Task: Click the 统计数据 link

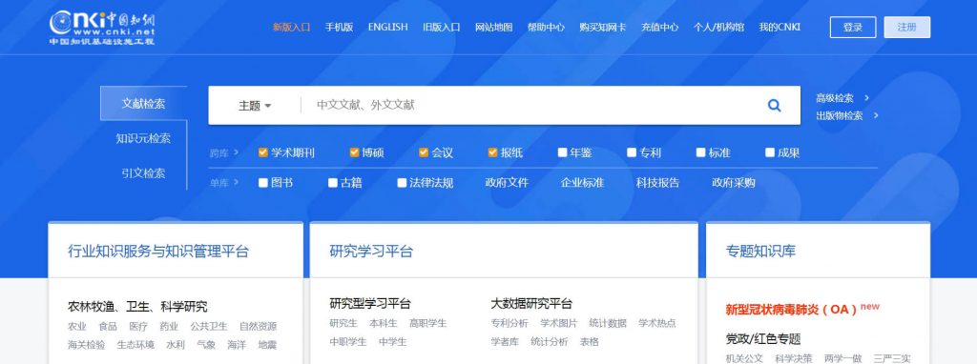Action: coord(608,324)
